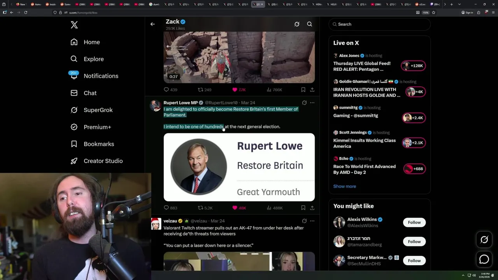This screenshot has height=280, width=498.
Task: Show hidden icons in the system tray
Action: coord(463,275)
